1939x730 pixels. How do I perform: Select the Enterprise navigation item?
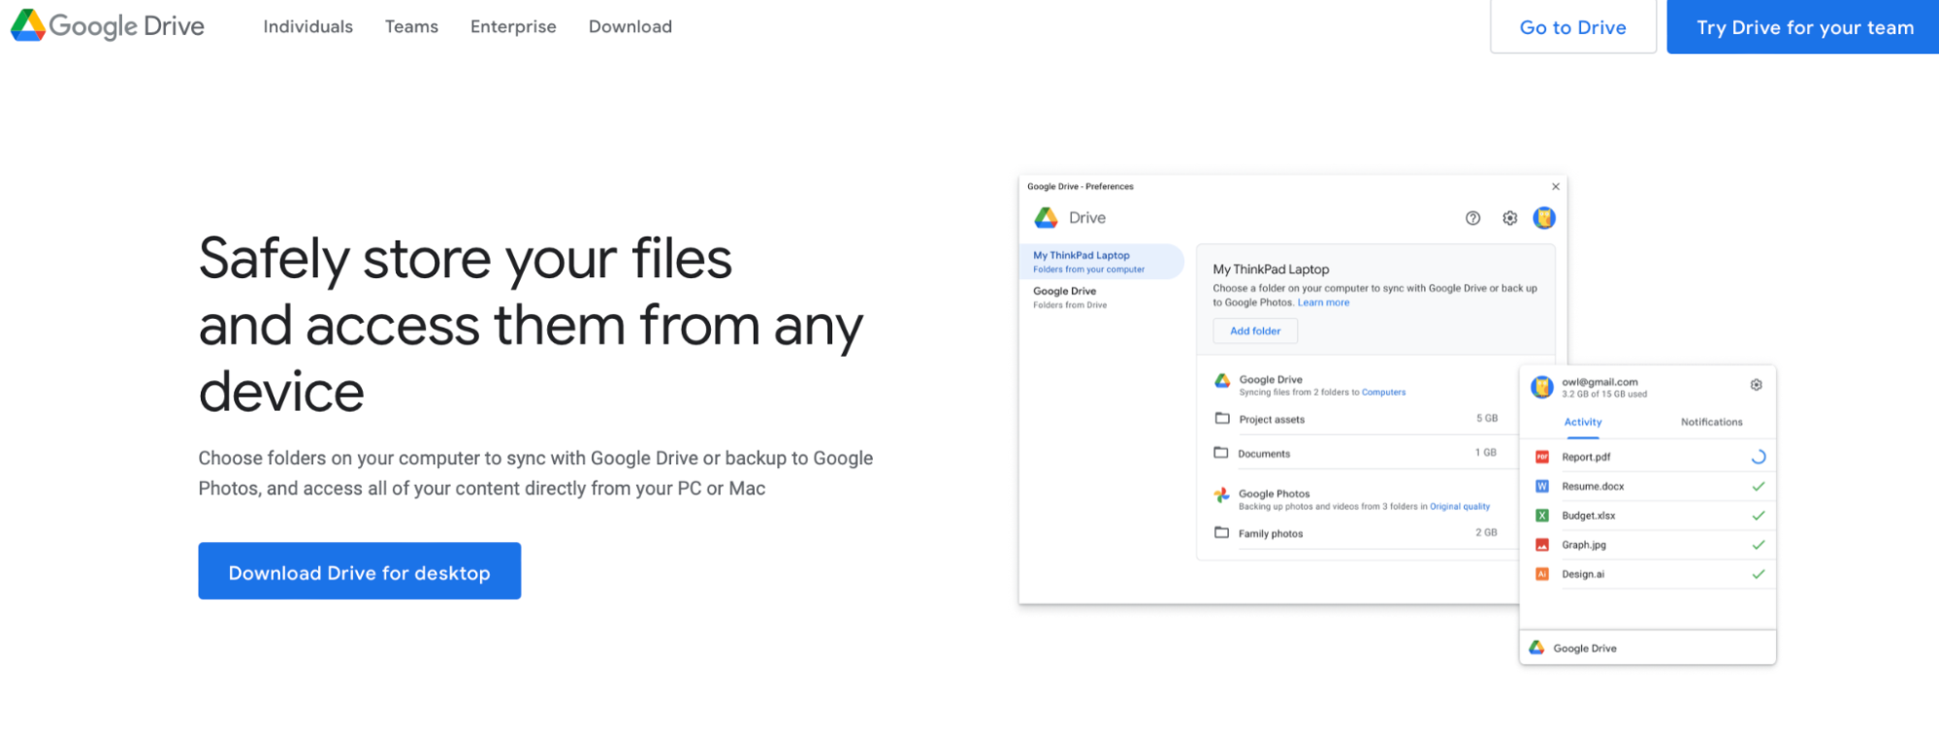point(513,27)
